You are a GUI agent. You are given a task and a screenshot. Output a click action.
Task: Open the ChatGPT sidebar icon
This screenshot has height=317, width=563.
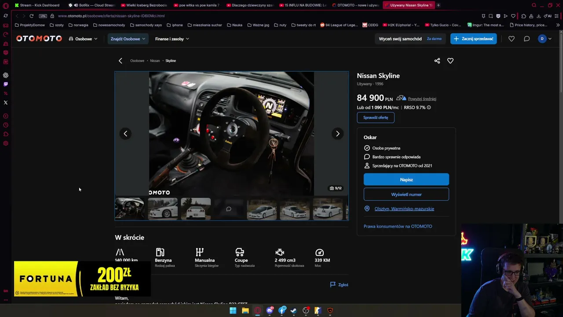coord(6,75)
